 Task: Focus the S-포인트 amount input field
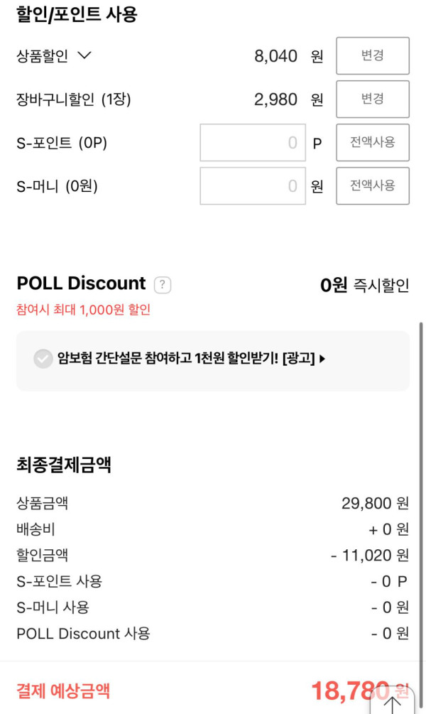pyautogui.click(x=252, y=143)
